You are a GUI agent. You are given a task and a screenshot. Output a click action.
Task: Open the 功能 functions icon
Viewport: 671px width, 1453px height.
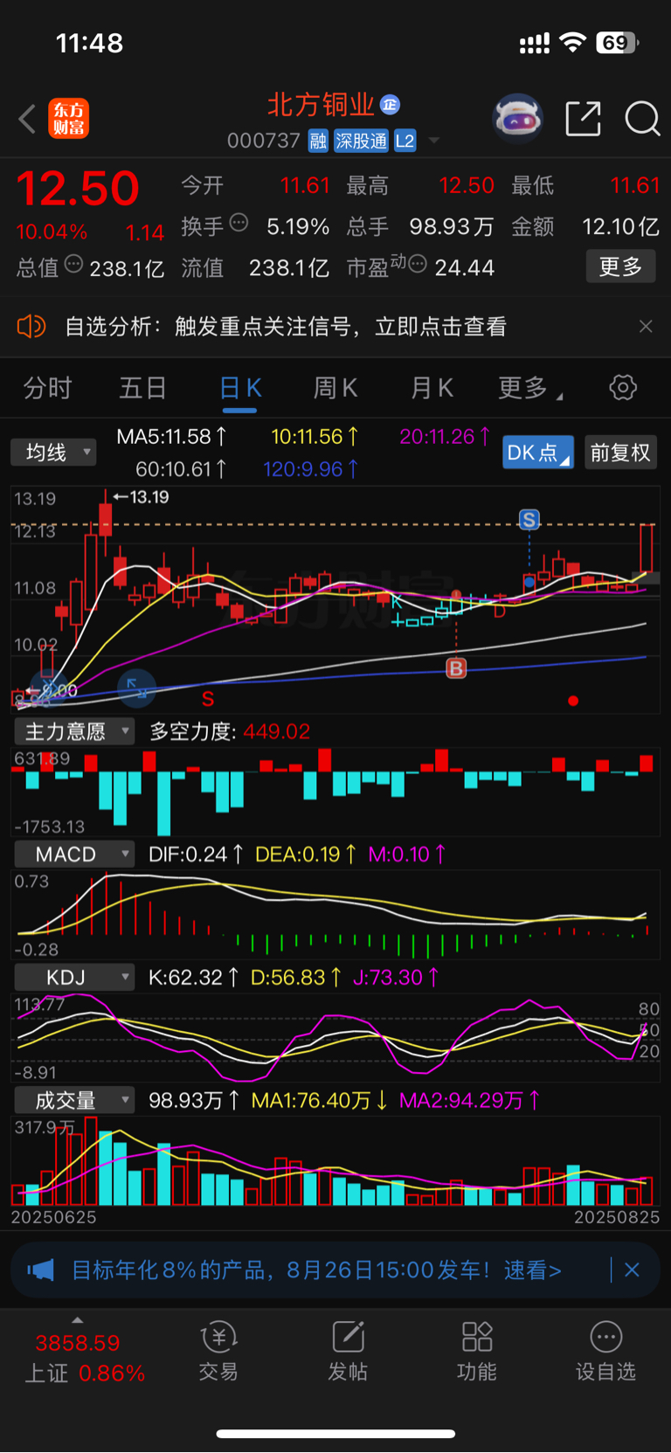[x=477, y=1351]
